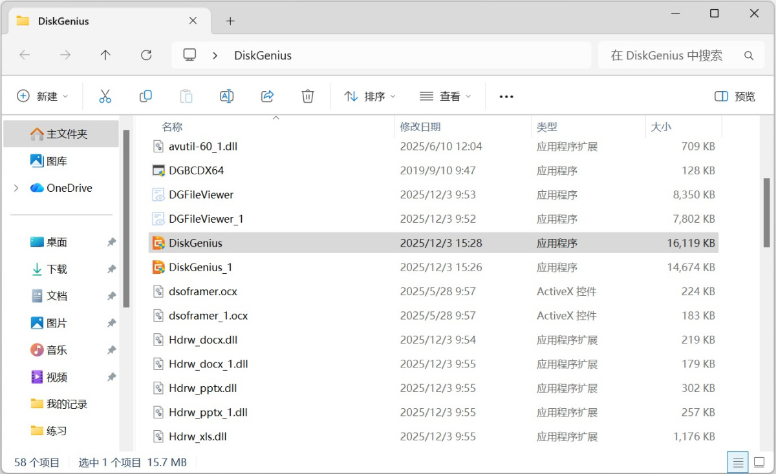
Task: Open a new tab with plus button
Action: [230, 21]
